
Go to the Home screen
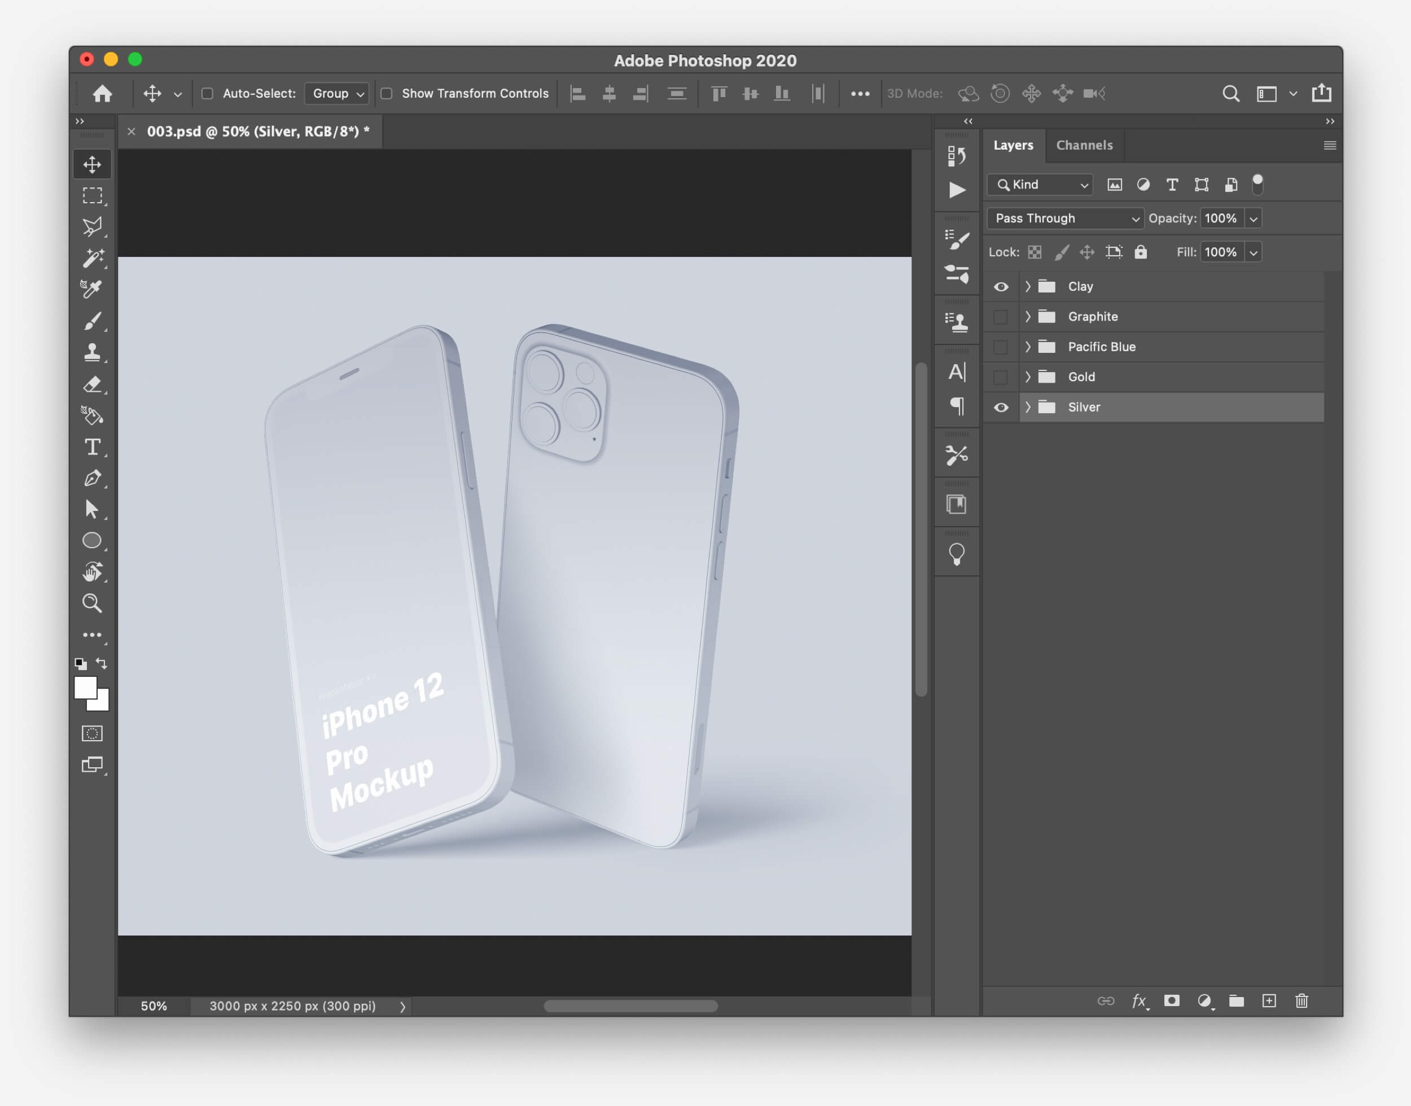(102, 93)
